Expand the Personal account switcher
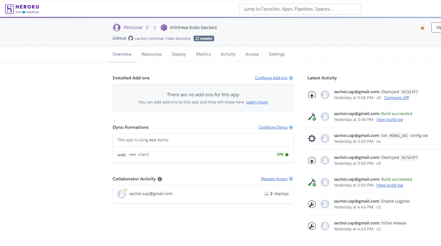The height and width of the screenshot is (246, 441). pyautogui.click(x=147, y=28)
